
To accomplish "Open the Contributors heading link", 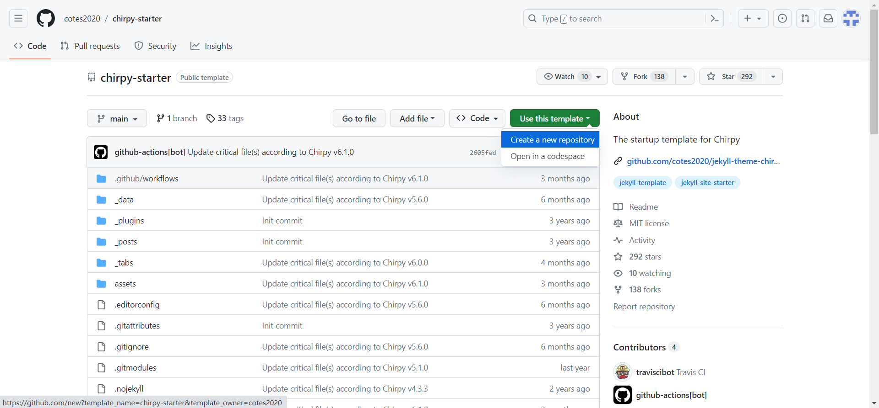I will click(x=646, y=347).
